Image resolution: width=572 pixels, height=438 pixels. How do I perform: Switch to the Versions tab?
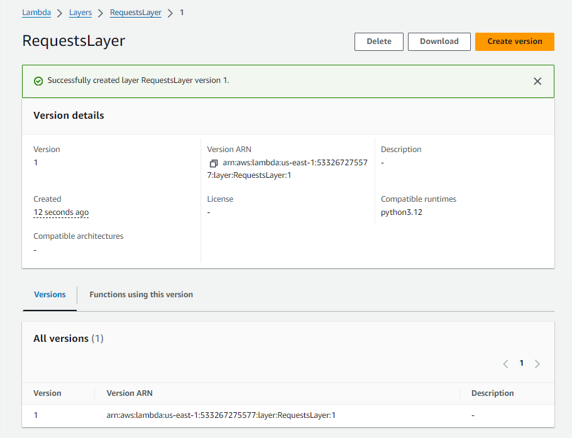coord(50,294)
